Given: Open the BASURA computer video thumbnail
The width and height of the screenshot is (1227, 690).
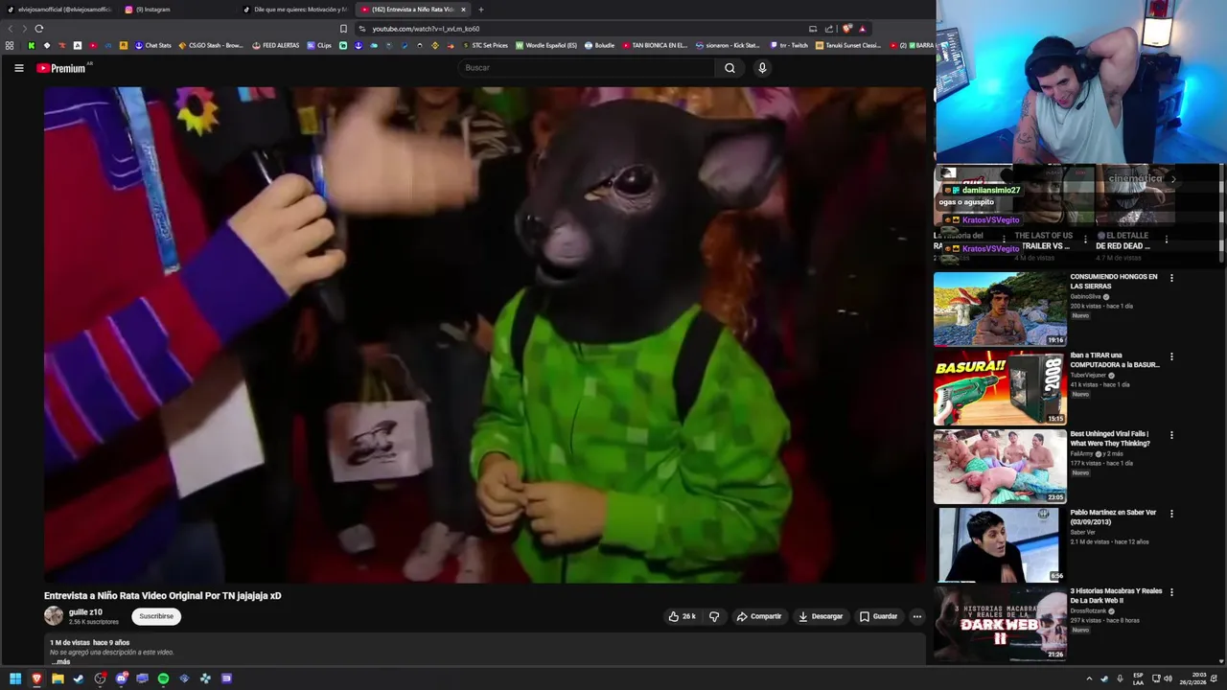Looking at the screenshot, I should (1000, 387).
